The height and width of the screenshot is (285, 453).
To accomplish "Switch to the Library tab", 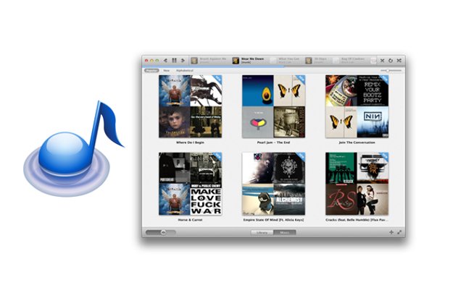I will 262,232.
